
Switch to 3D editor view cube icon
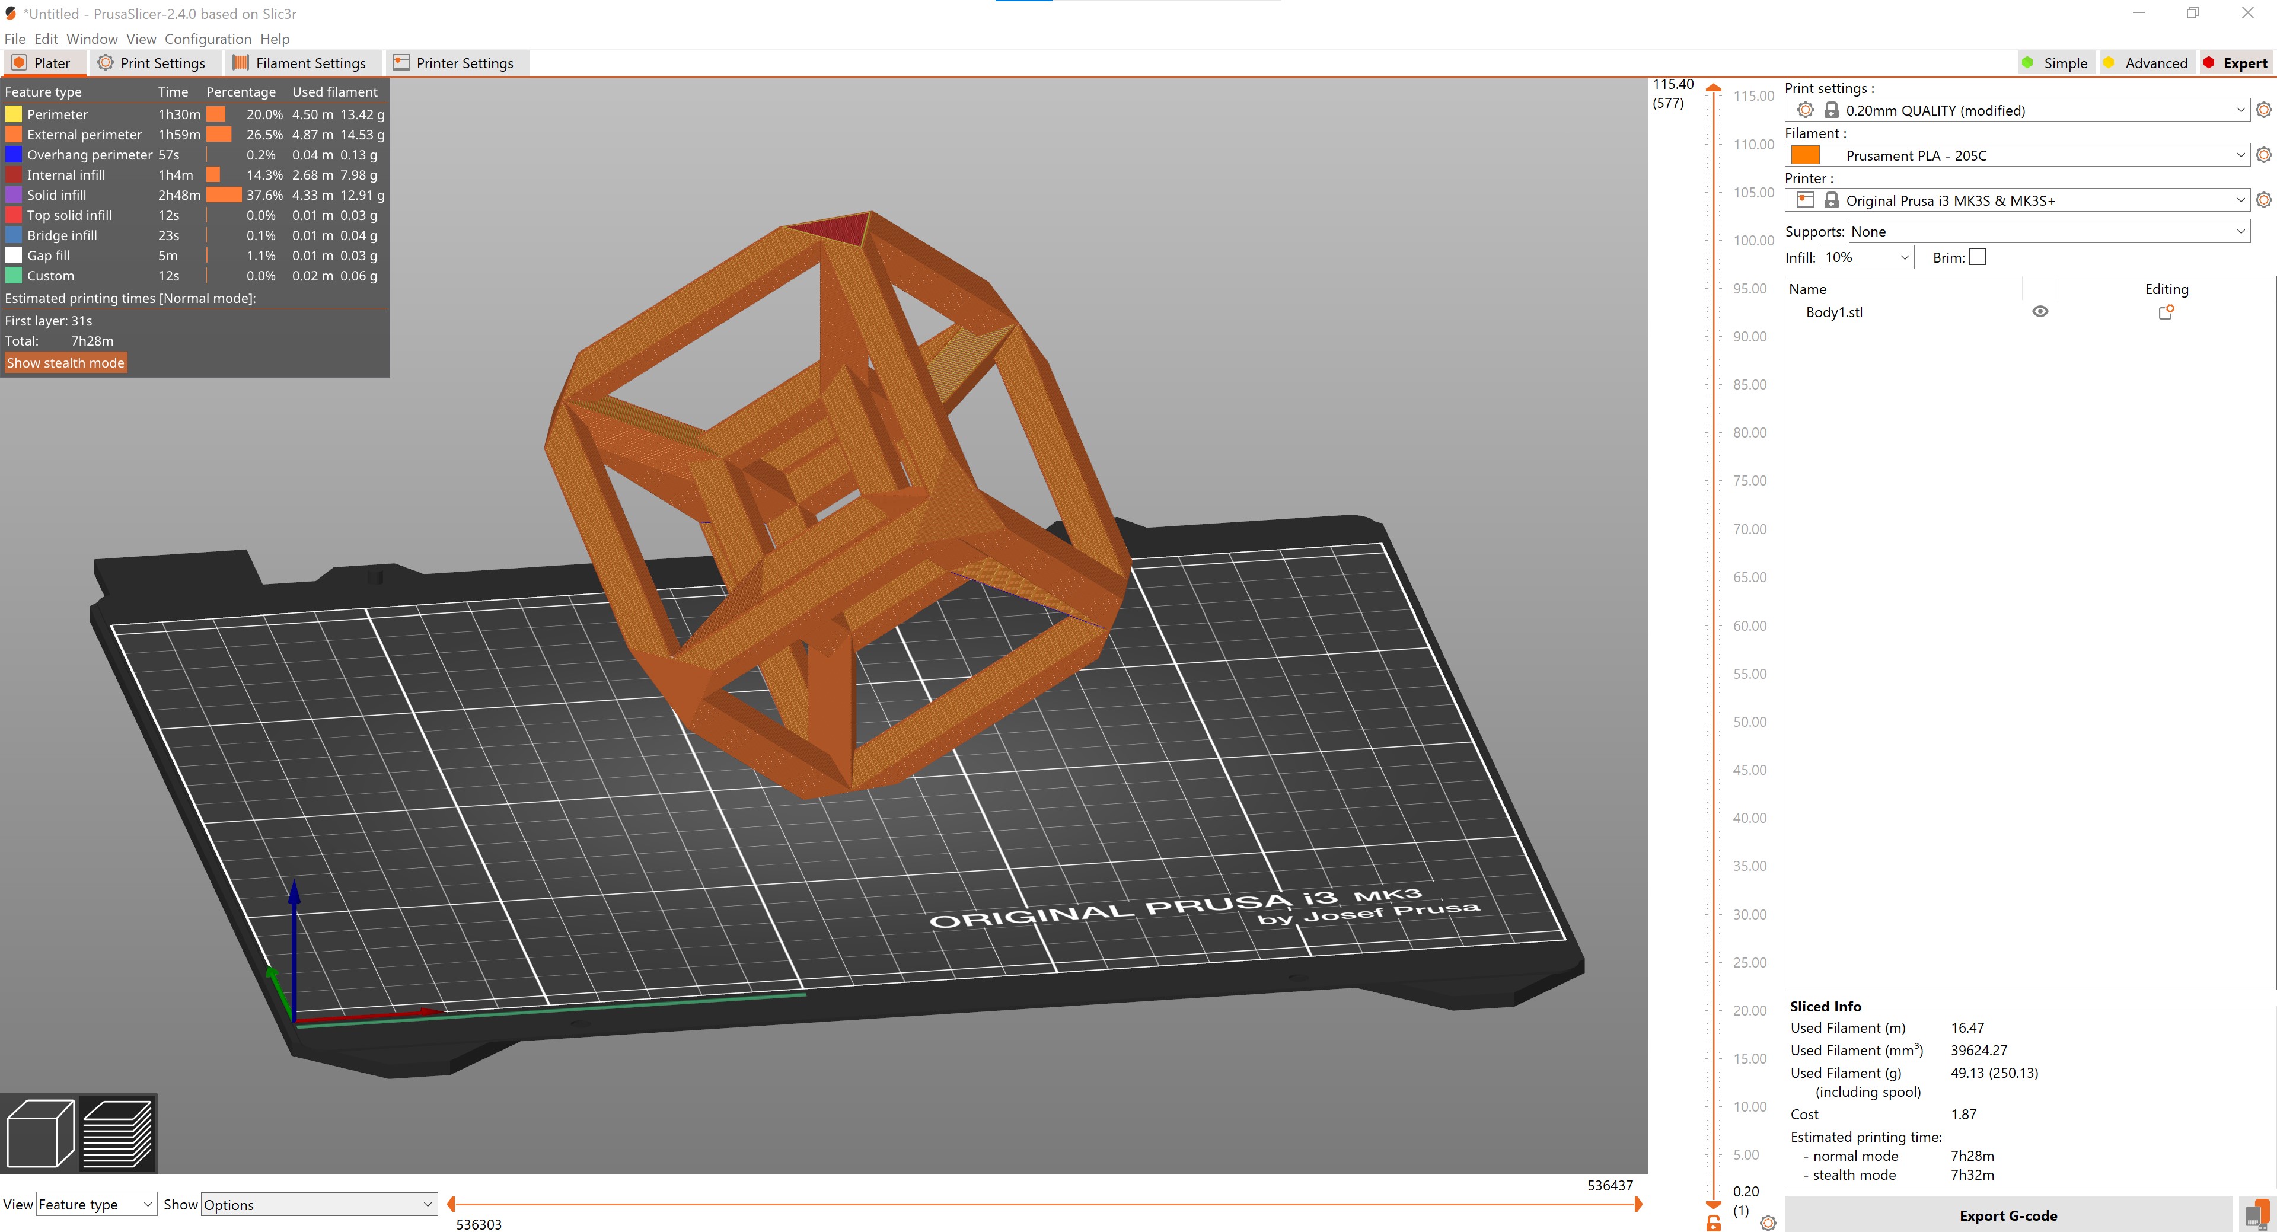(40, 1133)
